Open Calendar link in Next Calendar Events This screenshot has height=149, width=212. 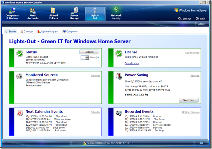(x=95, y=112)
